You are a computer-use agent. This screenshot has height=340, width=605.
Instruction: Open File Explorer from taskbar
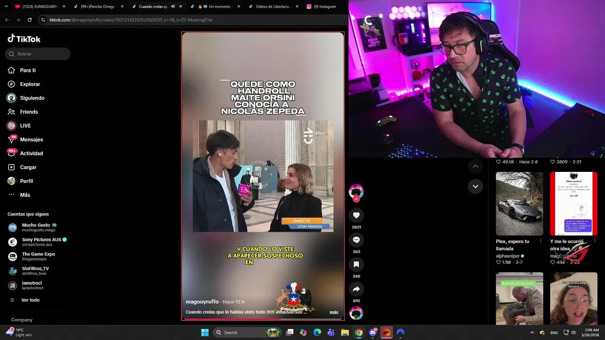point(345,332)
